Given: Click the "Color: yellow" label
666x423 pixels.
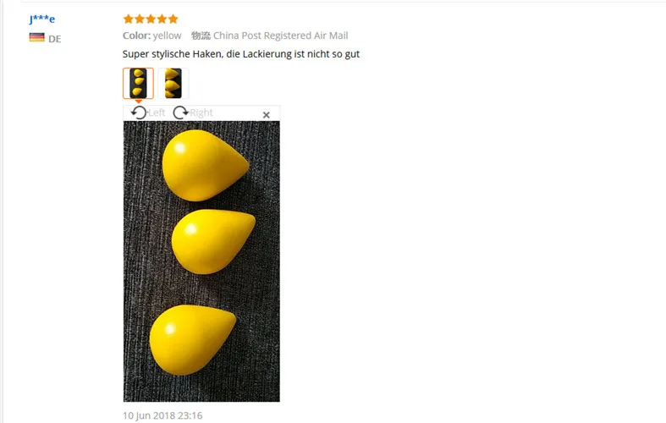Looking at the screenshot, I should tap(152, 36).
